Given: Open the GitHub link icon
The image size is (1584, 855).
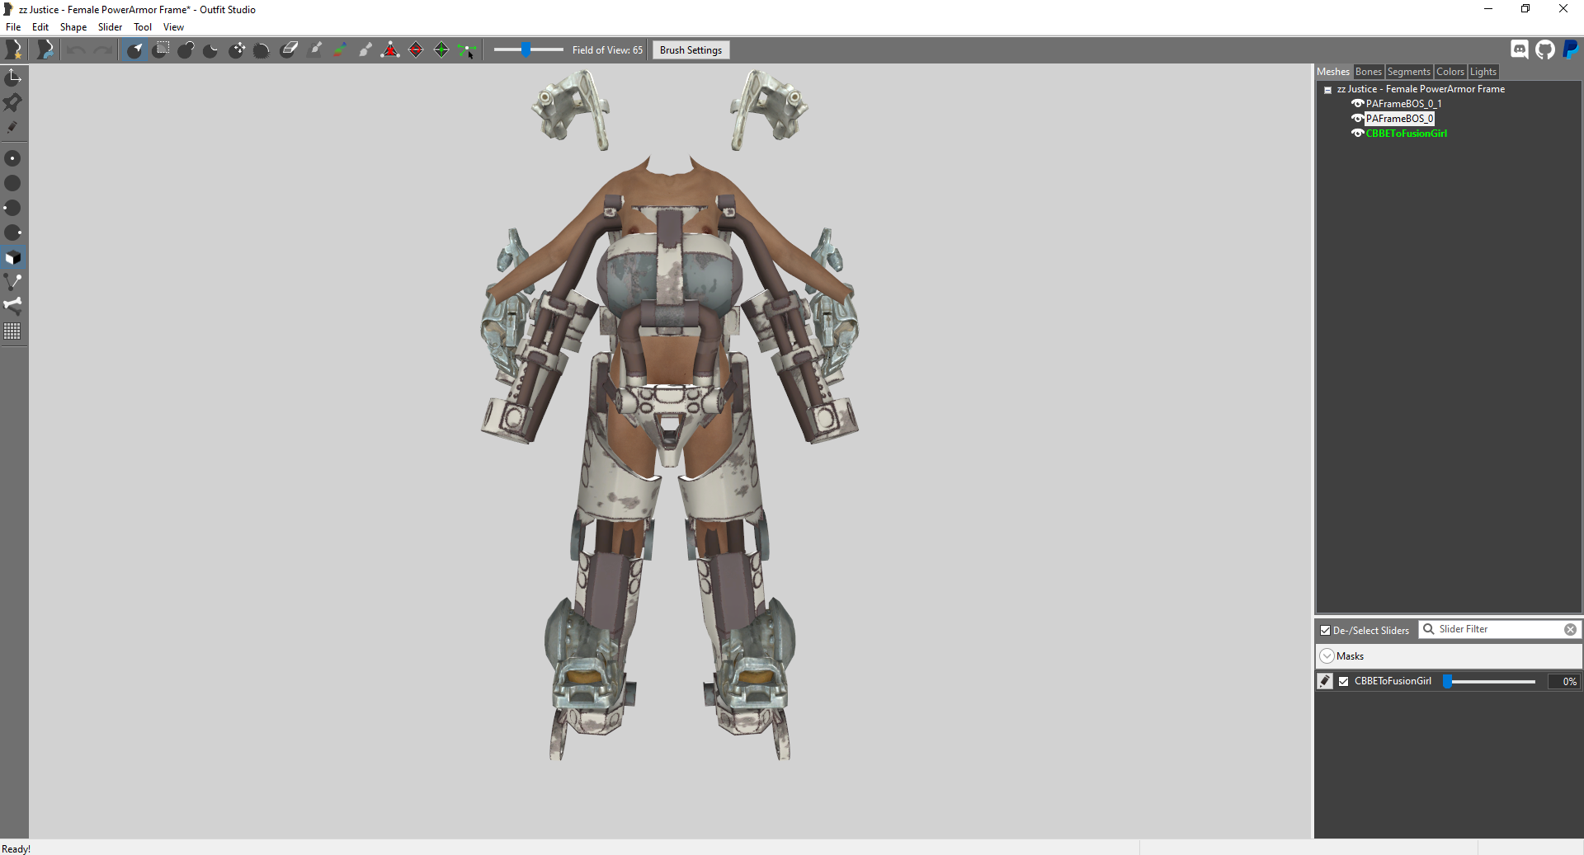Looking at the screenshot, I should point(1545,49).
